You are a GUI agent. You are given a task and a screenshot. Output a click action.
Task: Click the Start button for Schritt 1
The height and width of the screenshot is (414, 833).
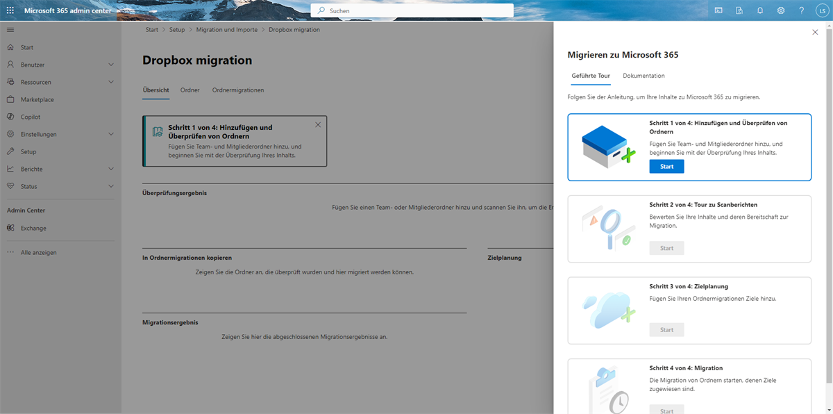click(x=666, y=167)
